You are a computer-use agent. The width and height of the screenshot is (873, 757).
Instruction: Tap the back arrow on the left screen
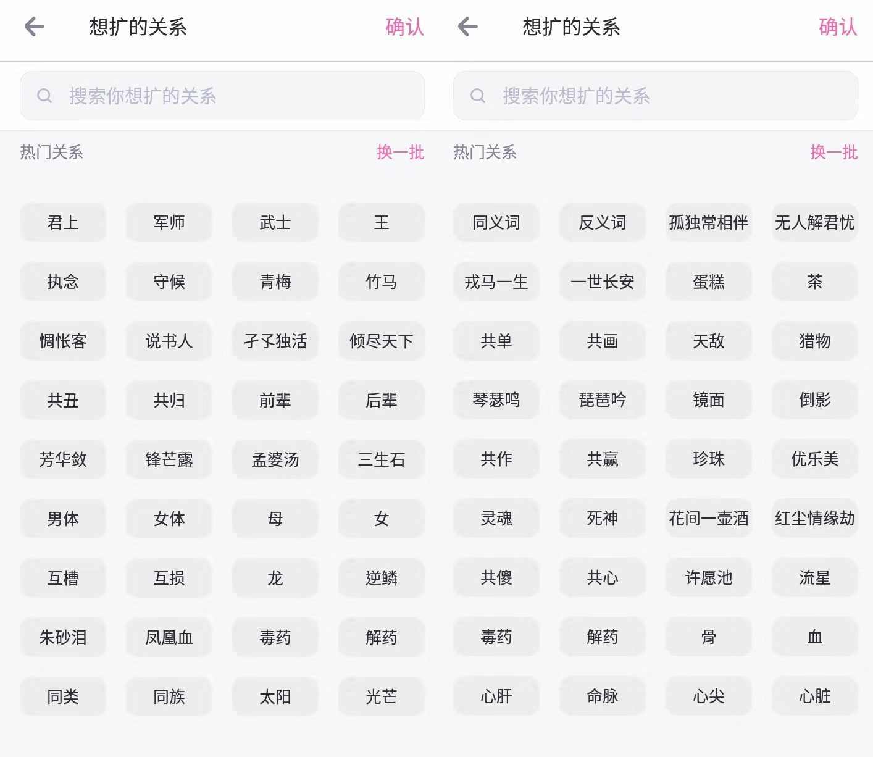click(35, 27)
